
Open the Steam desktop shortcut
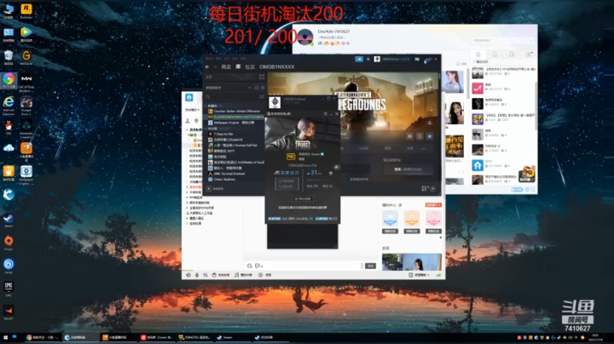[x=9, y=220]
